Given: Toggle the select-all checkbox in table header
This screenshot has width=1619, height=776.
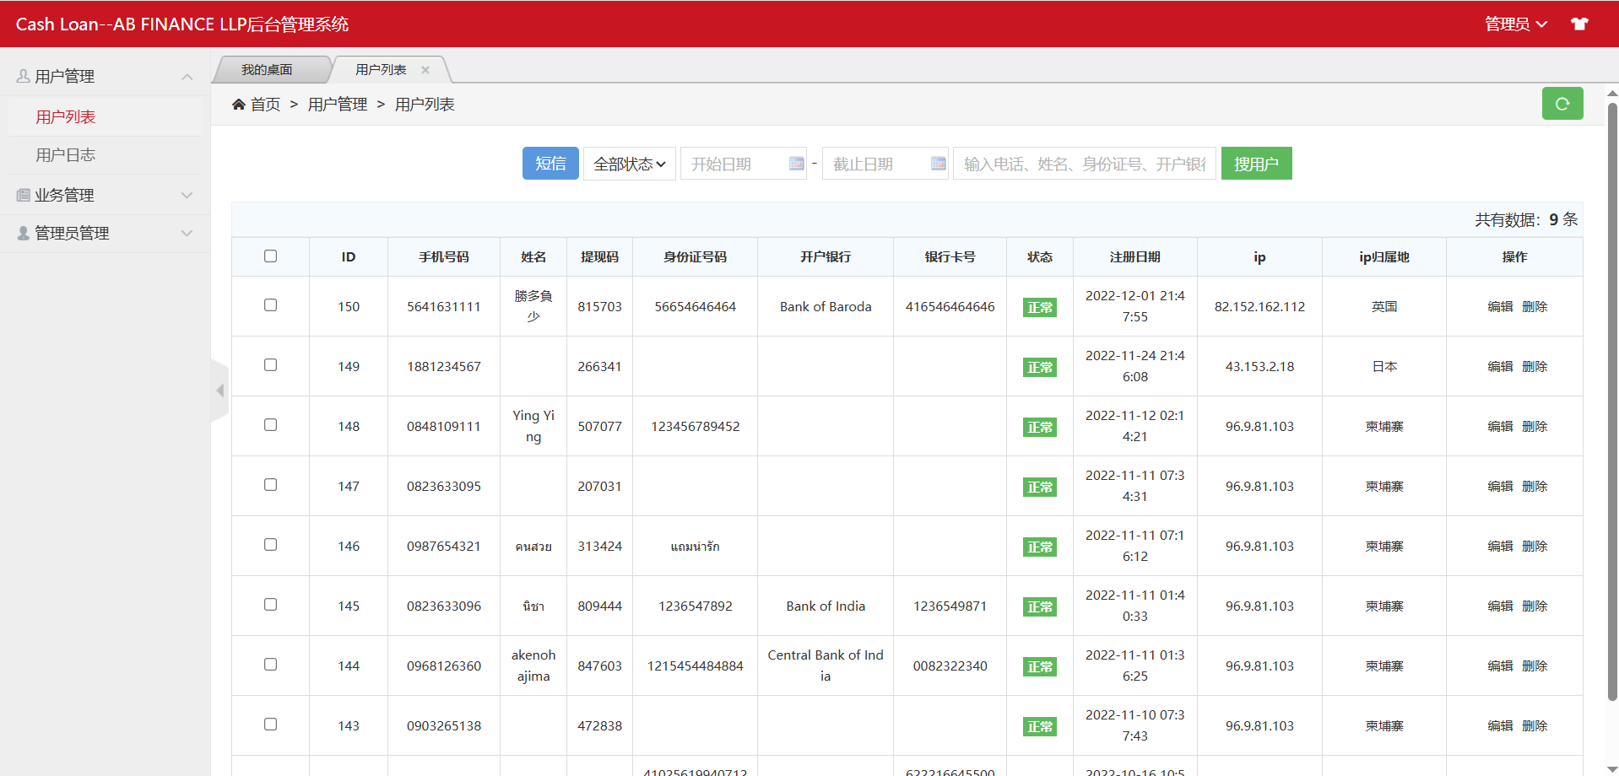Looking at the screenshot, I should 270,256.
